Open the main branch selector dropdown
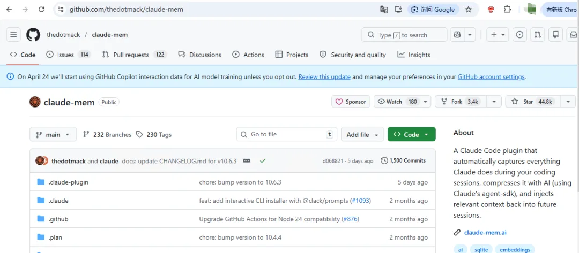Image resolution: width=579 pixels, height=253 pixels. [53, 134]
